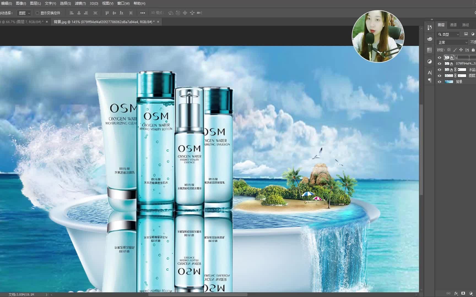Open the Color palette panel icon
Screen dimensions: 476x297
click(x=429, y=39)
